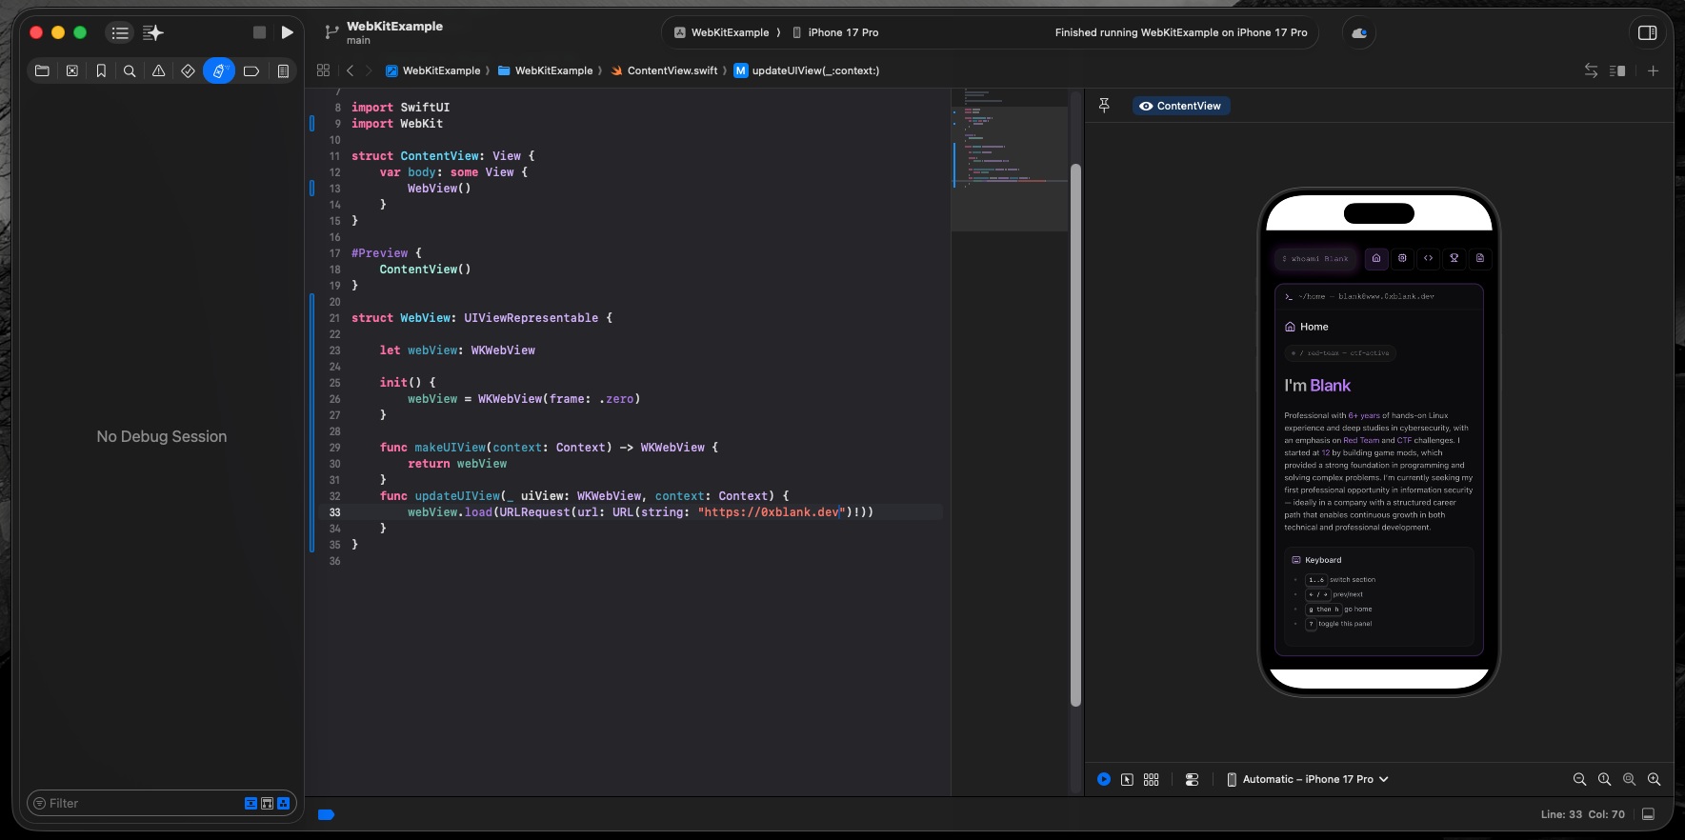The width and height of the screenshot is (1685, 840).
Task: Click the #Preview macro on line 17
Action: (379, 253)
